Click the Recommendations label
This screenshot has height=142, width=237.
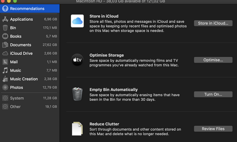(x=27, y=9)
